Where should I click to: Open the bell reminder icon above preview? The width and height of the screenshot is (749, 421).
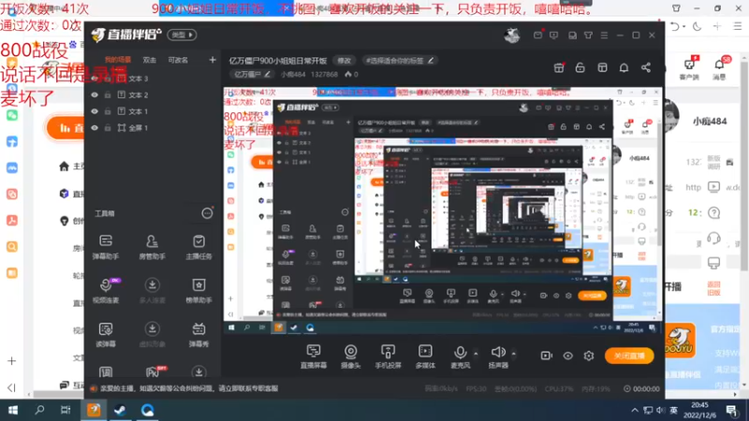pyautogui.click(x=624, y=67)
